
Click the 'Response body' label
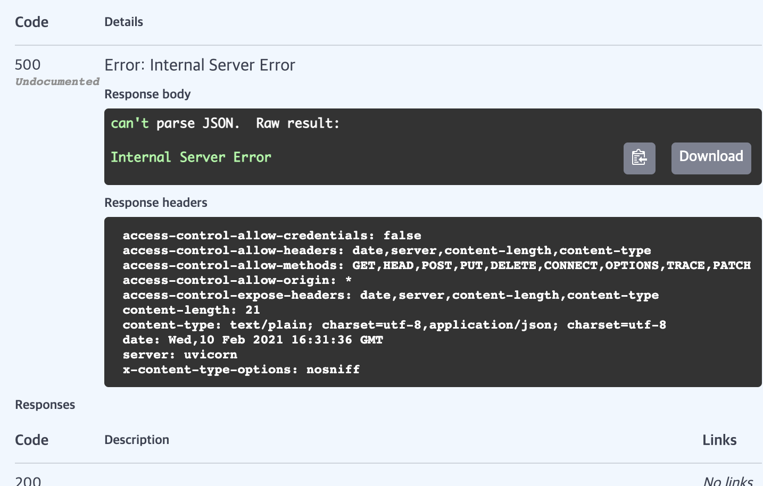(x=147, y=94)
